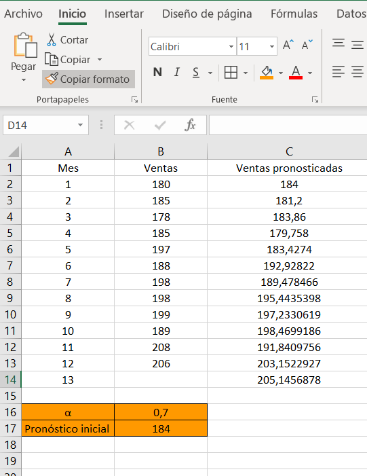Image resolution: width=367 pixels, height=476 pixels.
Task: Launch the Portapapeles dialog launcher
Action: (134, 100)
